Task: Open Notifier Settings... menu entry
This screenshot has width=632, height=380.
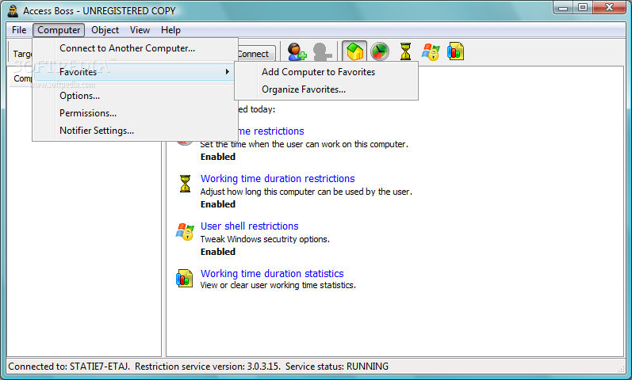Action: (136, 131)
